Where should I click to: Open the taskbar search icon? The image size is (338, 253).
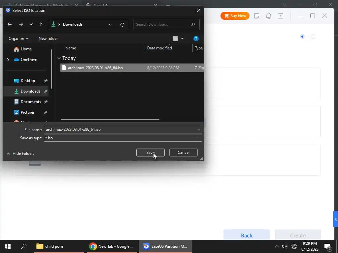point(24,246)
